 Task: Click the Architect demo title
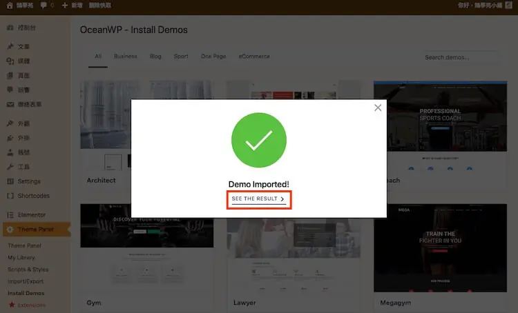pos(101,181)
